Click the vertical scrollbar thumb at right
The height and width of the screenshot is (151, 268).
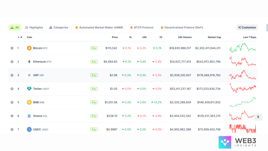click(x=267, y=28)
